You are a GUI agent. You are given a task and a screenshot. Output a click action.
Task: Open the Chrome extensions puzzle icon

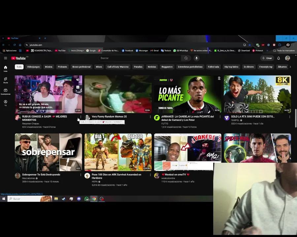pyautogui.click(x=280, y=45)
